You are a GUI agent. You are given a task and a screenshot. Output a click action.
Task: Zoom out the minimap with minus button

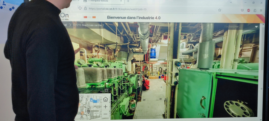(x=105, y=114)
